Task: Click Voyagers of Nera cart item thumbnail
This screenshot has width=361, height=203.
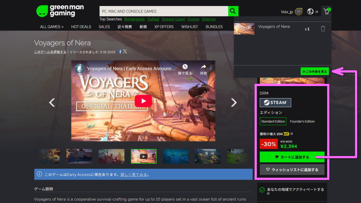Action: click(x=244, y=29)
